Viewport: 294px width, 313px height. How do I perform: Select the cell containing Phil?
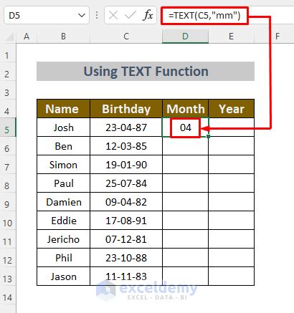click(x=63, y=258)
